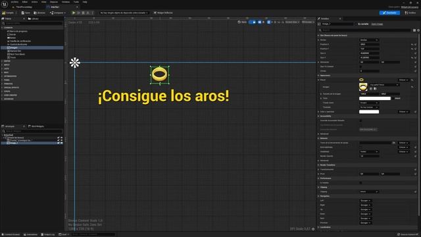Click the Compile toolbar button
421x237 pixels.
8,13
